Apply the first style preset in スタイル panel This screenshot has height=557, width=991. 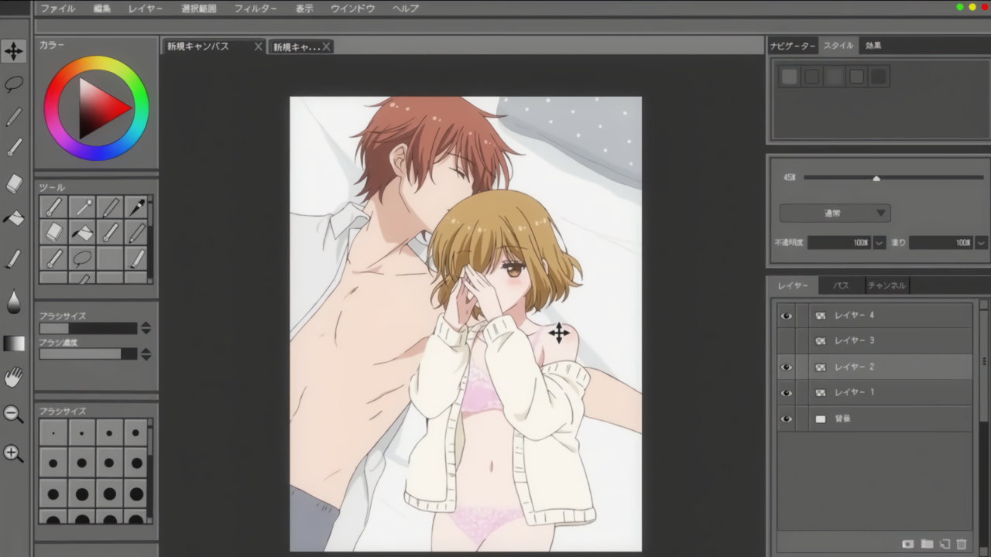[789, 77]
